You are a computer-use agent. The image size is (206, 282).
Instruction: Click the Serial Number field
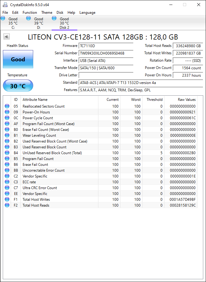[106, 53]
